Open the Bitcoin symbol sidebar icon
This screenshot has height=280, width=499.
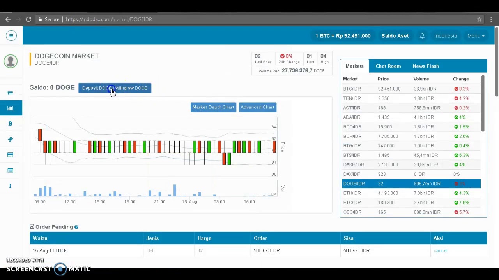(11, 124)
